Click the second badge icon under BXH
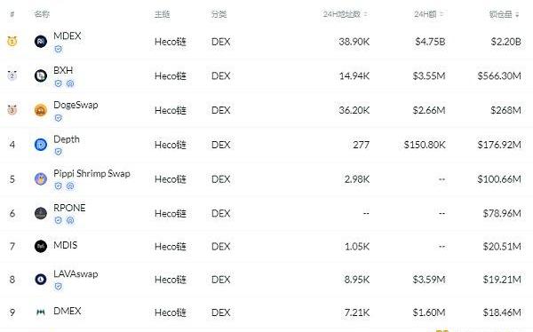533x332 pixels. (x=70, y=83)
